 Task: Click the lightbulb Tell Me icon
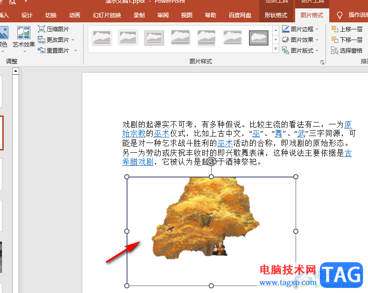point(340,15)
